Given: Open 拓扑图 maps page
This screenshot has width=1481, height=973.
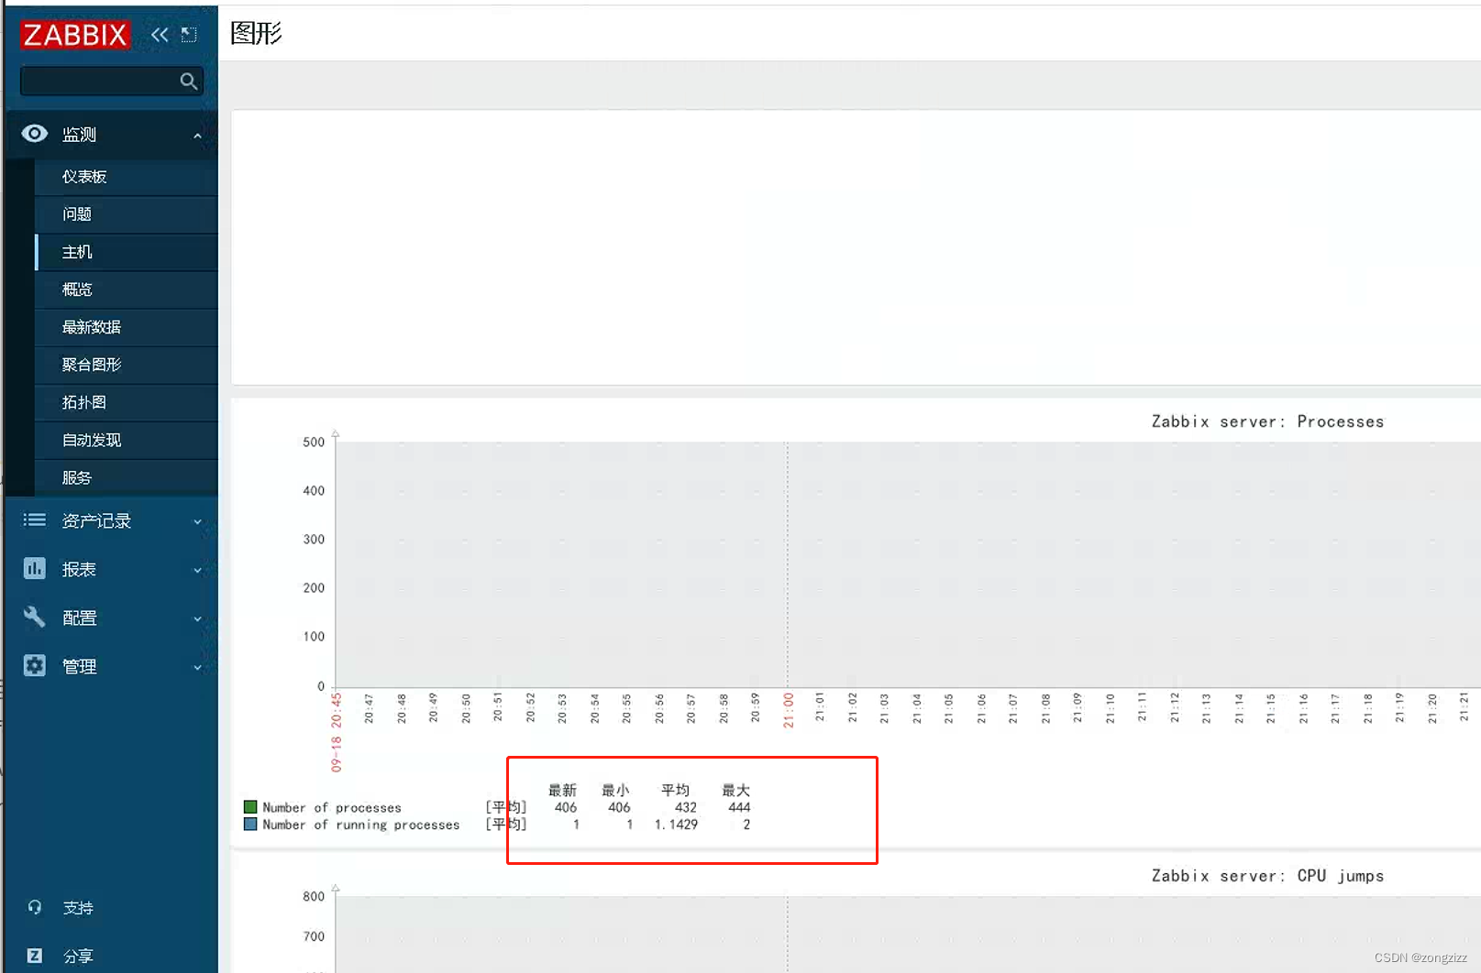Looking at the screenshot, I should point(126,402).
